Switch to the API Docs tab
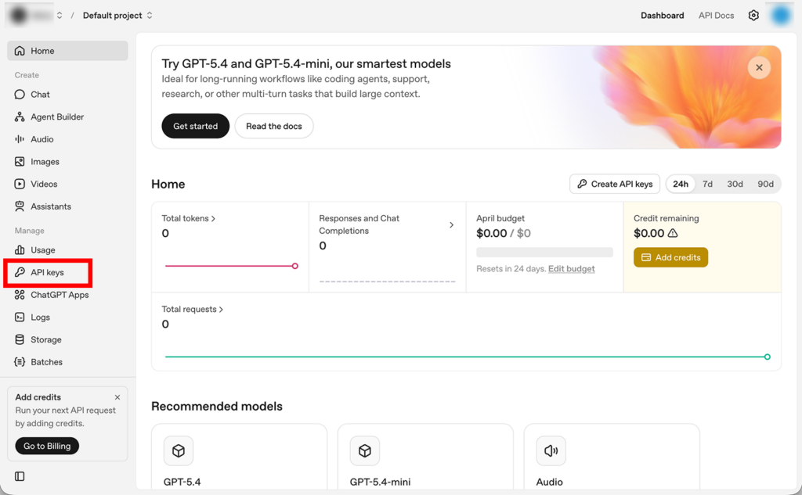The image size is (802, 495). click(x=715, y=15)
